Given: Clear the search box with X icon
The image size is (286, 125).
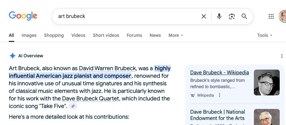Looking at the screenshot, I should 203,16.
